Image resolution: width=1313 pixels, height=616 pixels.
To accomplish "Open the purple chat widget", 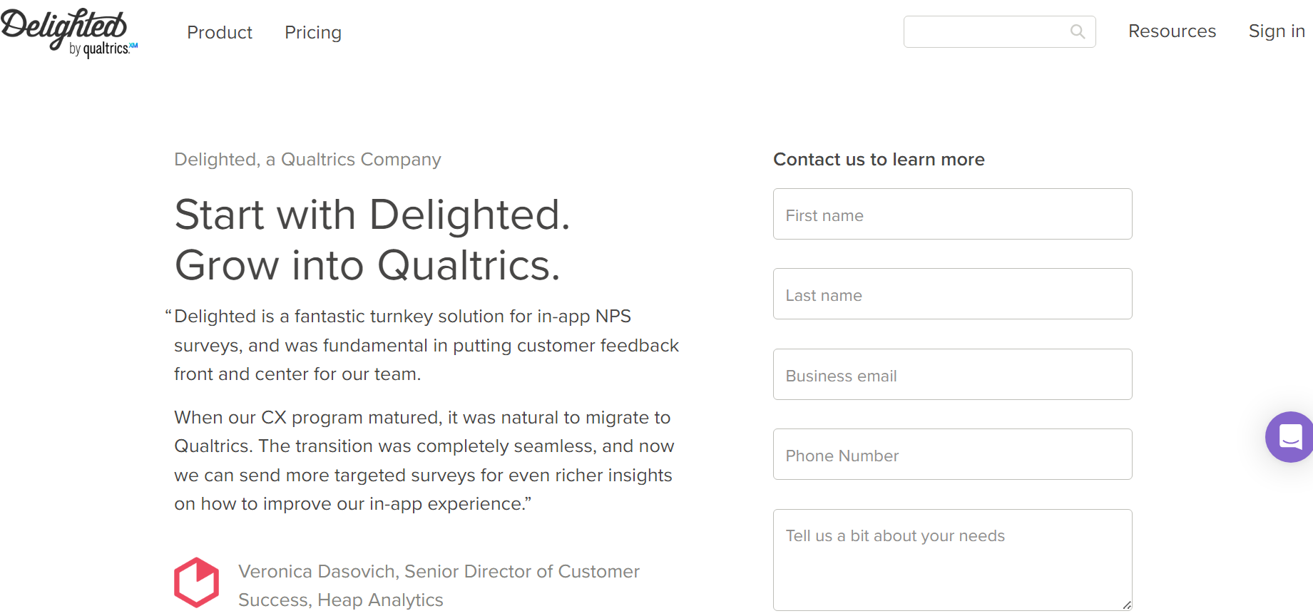I will pyautogui.click(x=1289, y=436).
